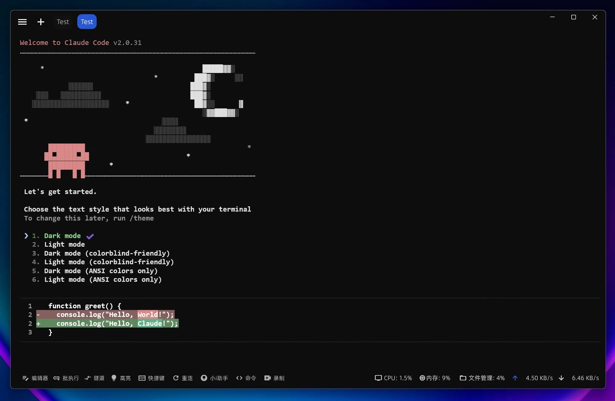This screenshot has width=615, height=401.
Task: Open 批执行 batch execute
Action: [x=66, y=378]
